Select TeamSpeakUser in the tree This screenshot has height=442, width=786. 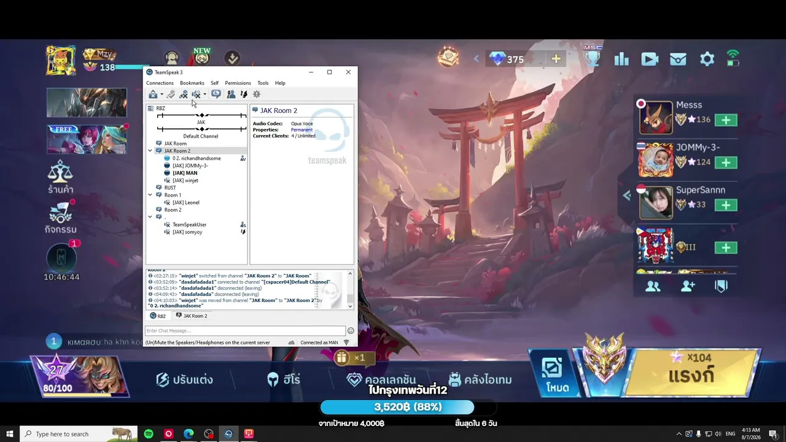click(189, 225)
